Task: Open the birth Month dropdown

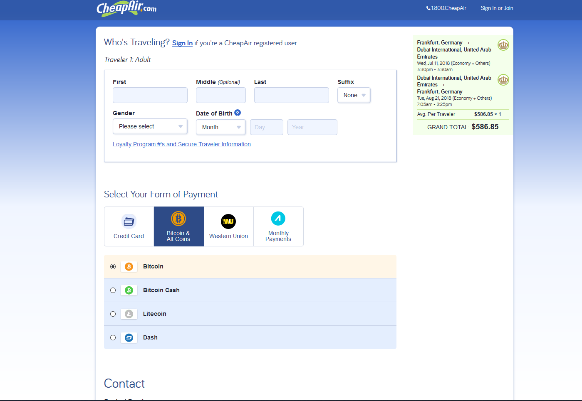Action: [221, 127]
